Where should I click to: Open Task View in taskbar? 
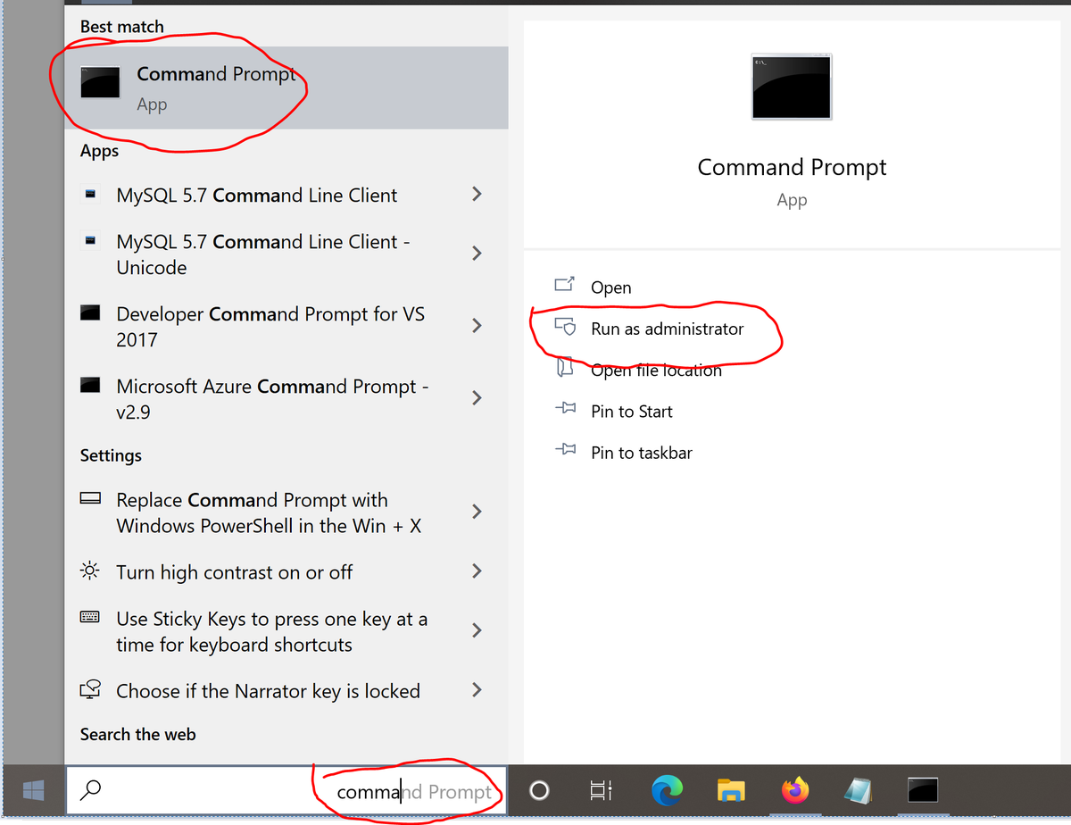point(602,790)
